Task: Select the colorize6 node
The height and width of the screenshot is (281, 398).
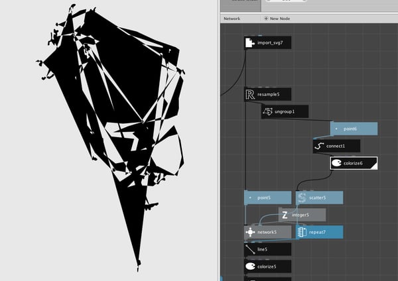Action: point(354,163)
